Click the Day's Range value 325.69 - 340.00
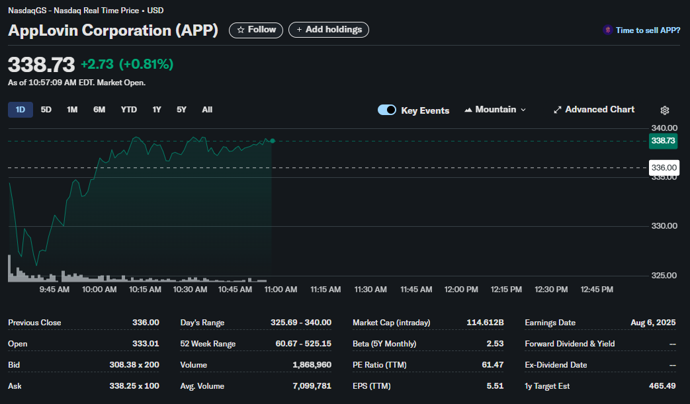Viewport: 690px width, 404px height. tap(301, 322)
